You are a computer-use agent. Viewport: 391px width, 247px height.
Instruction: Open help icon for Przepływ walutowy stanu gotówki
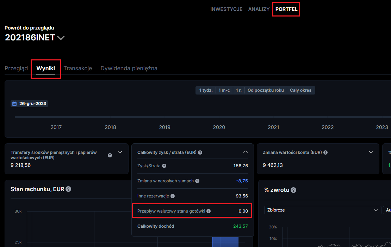pyautogui.click(x=209, y=211)
